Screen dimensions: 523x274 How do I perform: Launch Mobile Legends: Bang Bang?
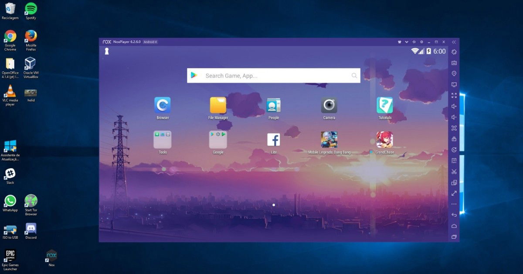click(x=329, y=140)
